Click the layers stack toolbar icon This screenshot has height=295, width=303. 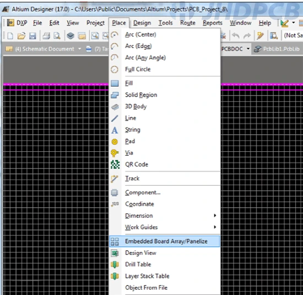point(71,36)
